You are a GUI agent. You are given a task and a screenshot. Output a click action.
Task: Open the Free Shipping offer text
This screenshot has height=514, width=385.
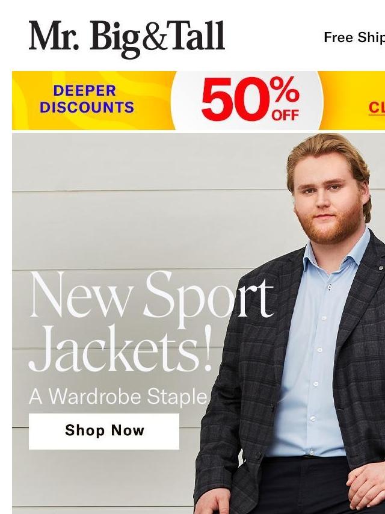tap(354, 37)
